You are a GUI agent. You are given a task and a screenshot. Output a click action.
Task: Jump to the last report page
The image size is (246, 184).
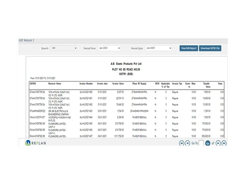(224, 143)
